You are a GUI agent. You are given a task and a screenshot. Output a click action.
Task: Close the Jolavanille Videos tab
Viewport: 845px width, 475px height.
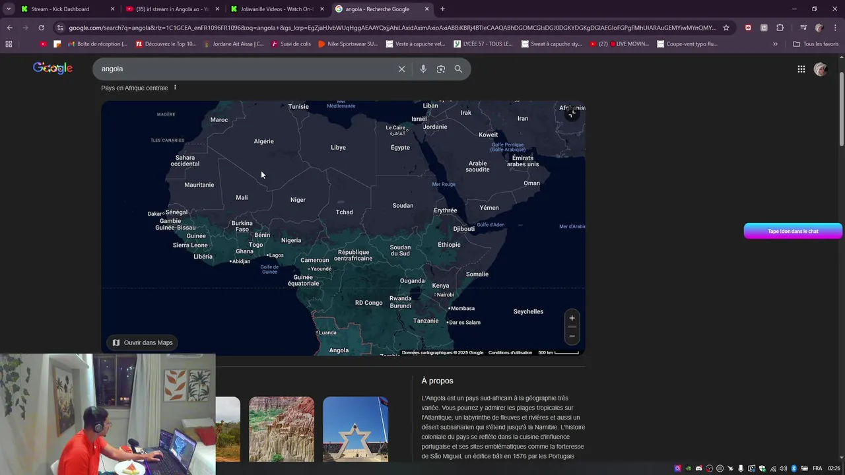[322, 9]
